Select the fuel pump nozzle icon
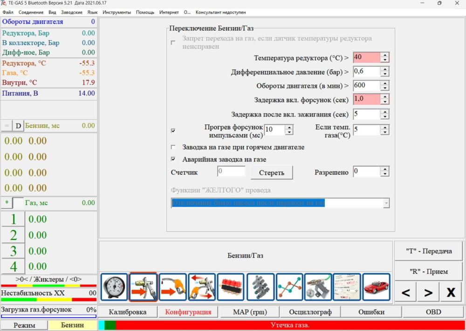This screenshot has width=466, height=331. point(172,287)
